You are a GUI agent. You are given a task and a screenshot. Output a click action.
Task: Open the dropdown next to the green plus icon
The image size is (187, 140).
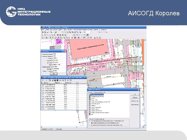pos(44,80)
